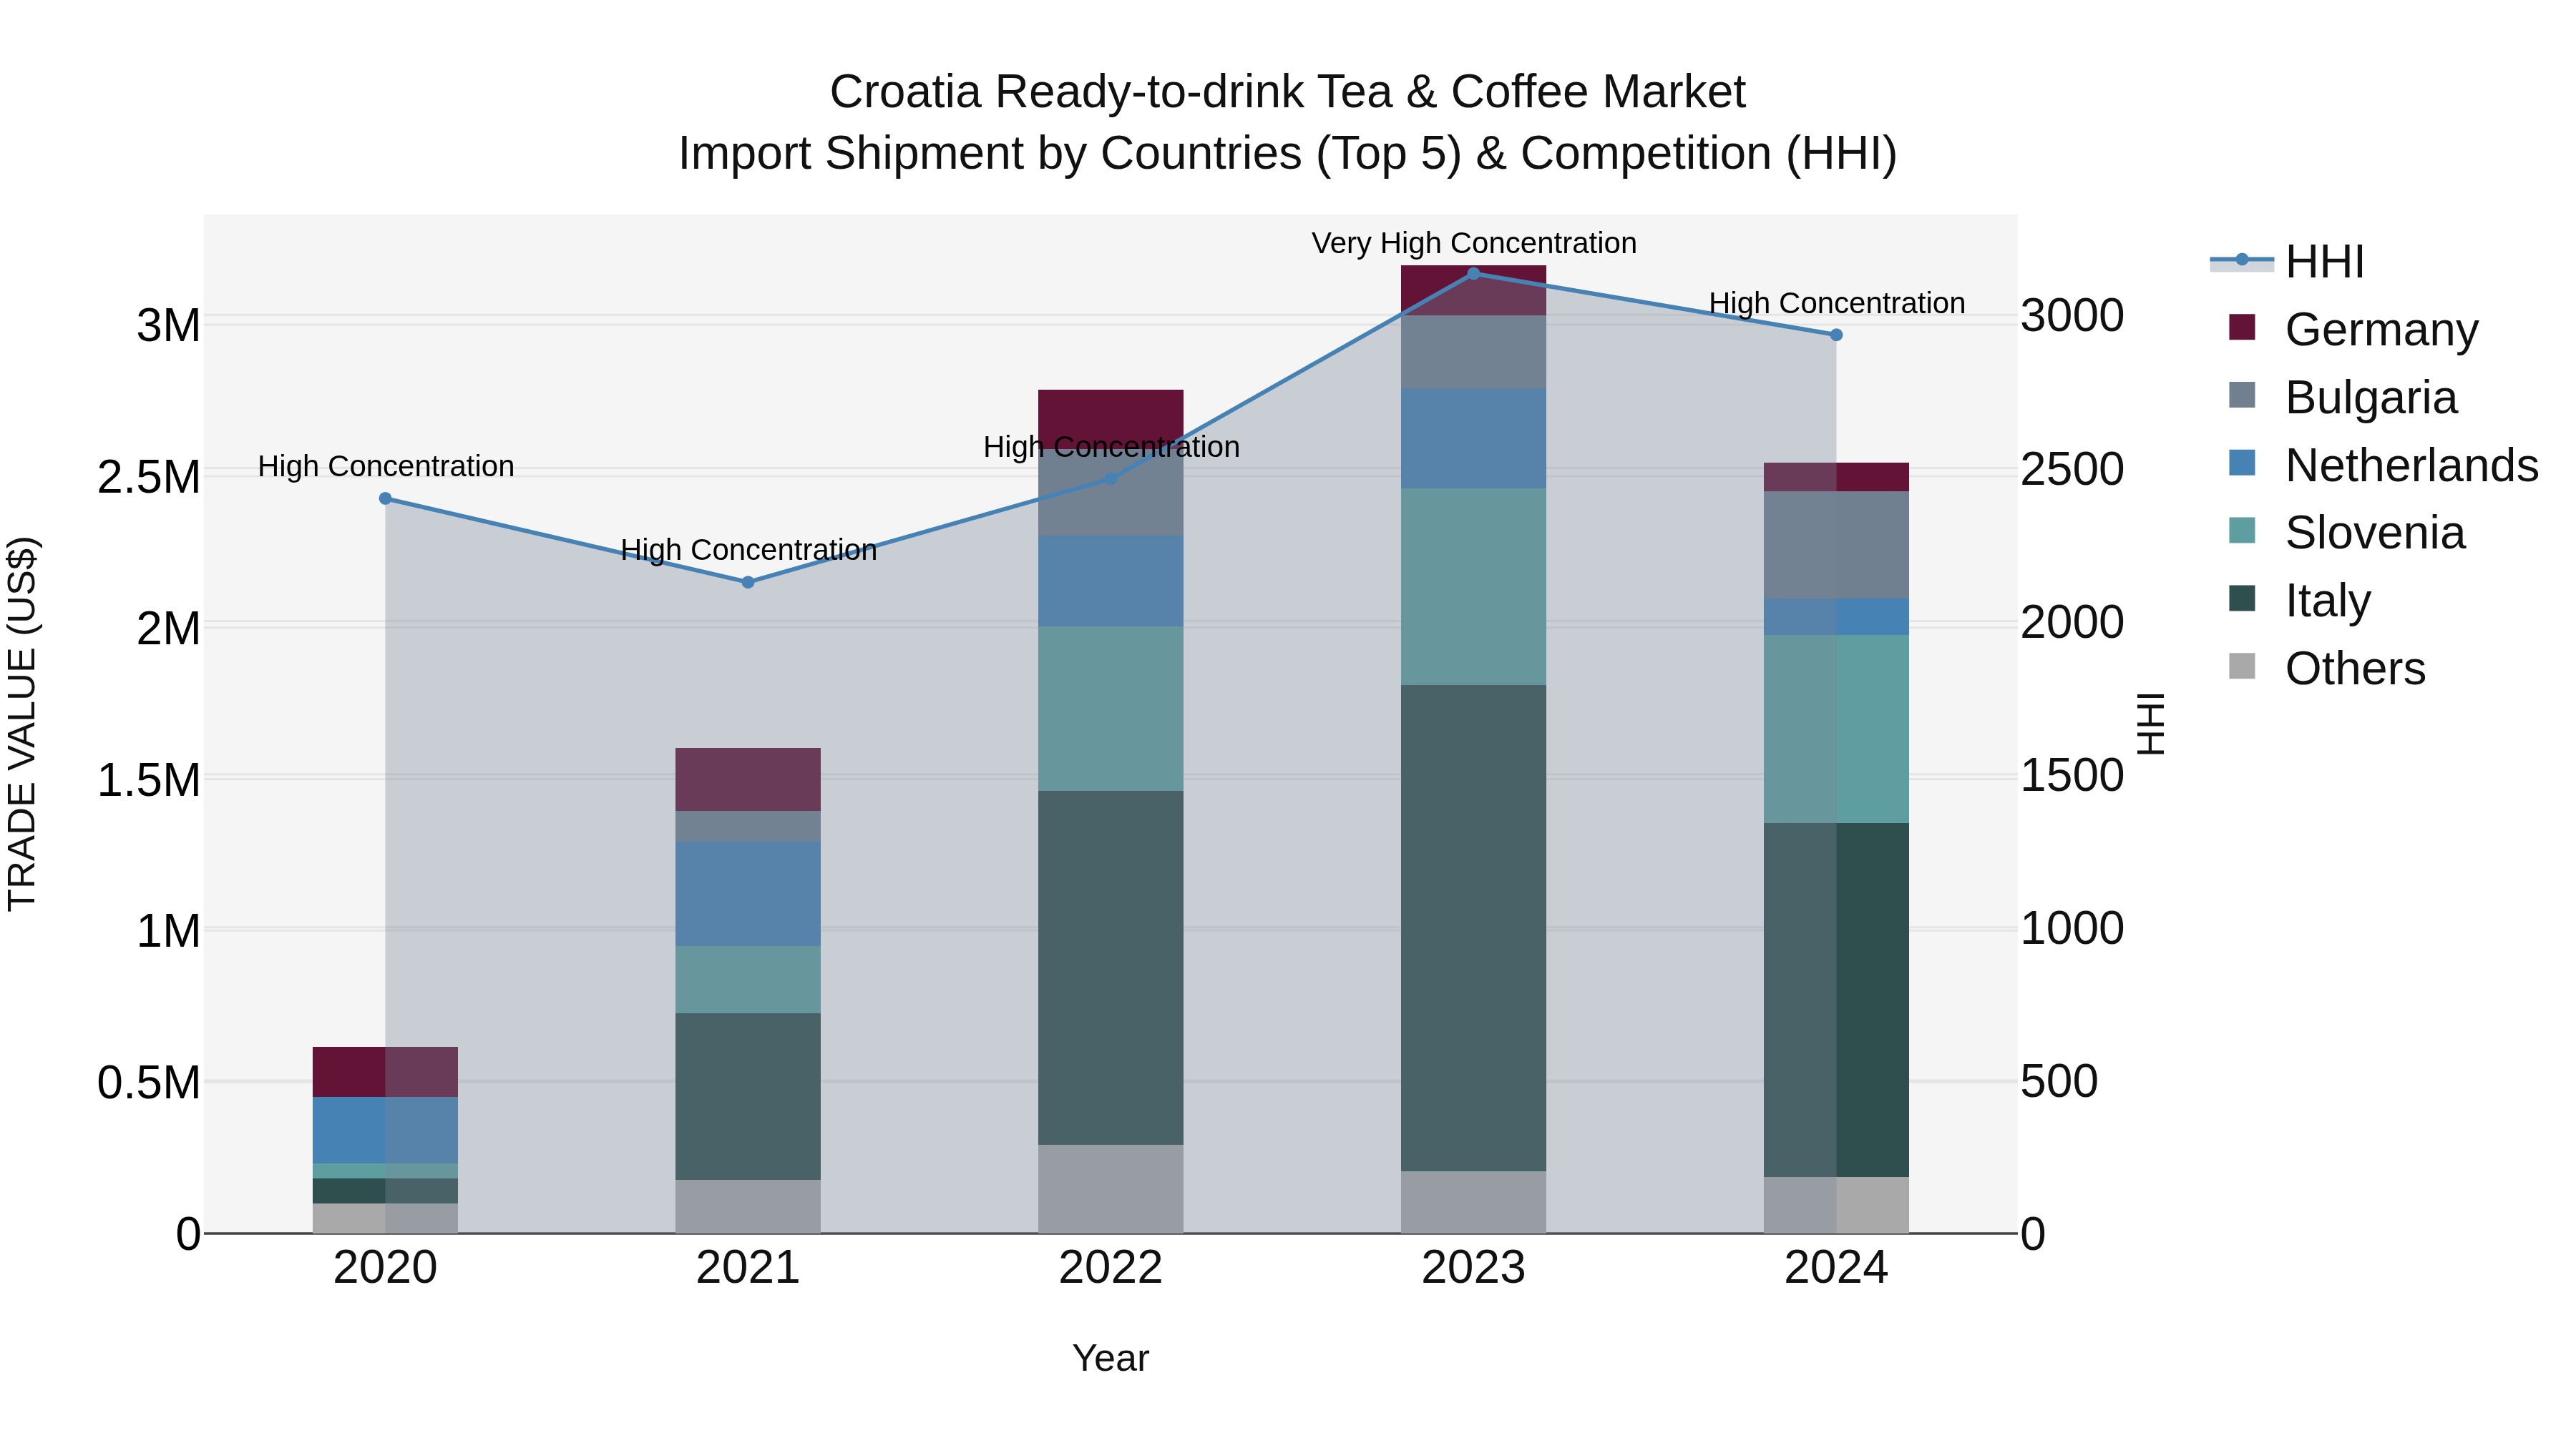Select the Italy bar segment for 2023
Image resolution: width=2576 pixels, height=1448 pixels.
[1473, 928]
